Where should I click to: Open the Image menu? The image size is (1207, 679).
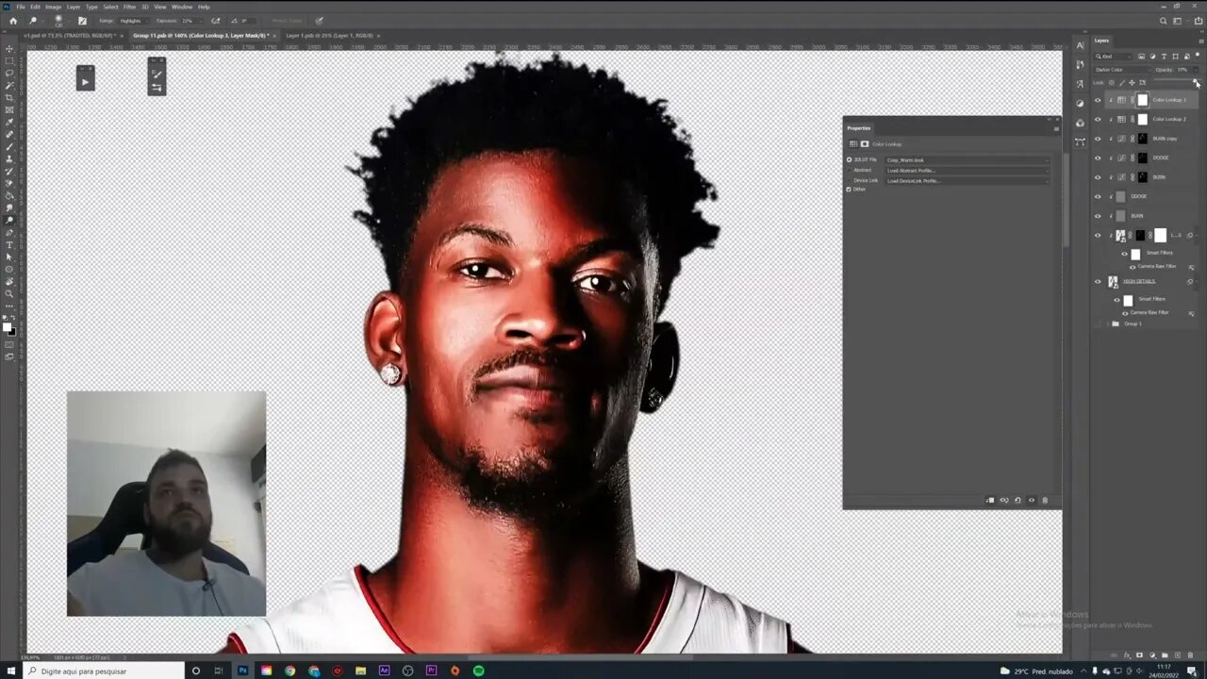(x=54, y=7)
